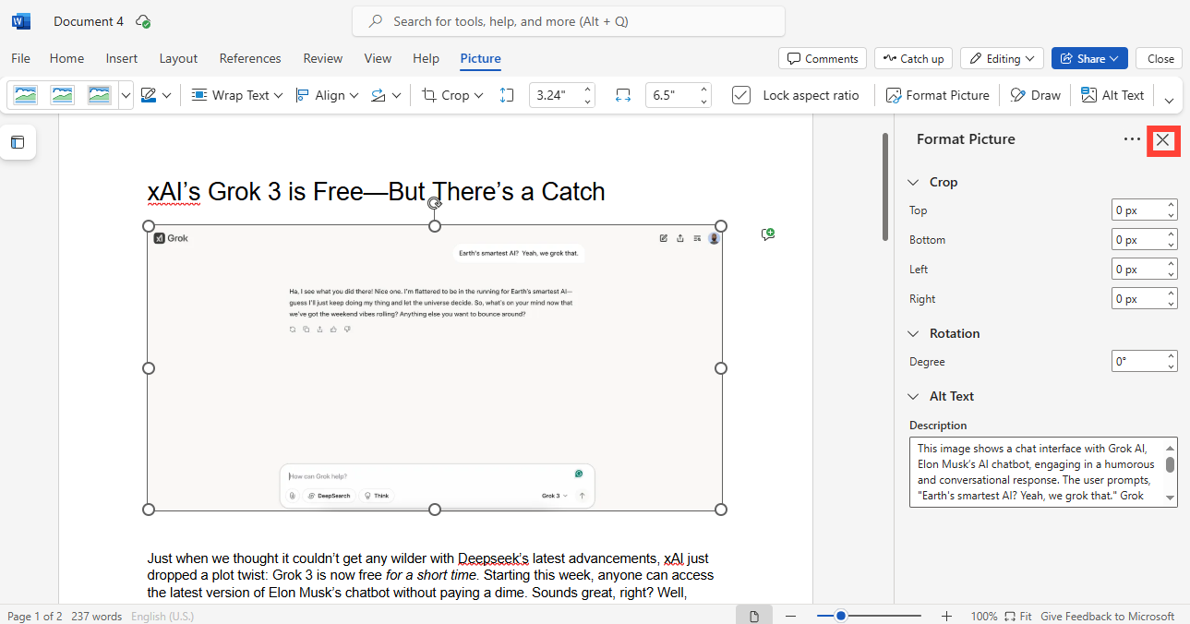Open Format Picture more options ellipsis
1190x624 pixels.
coord(1132,139)
